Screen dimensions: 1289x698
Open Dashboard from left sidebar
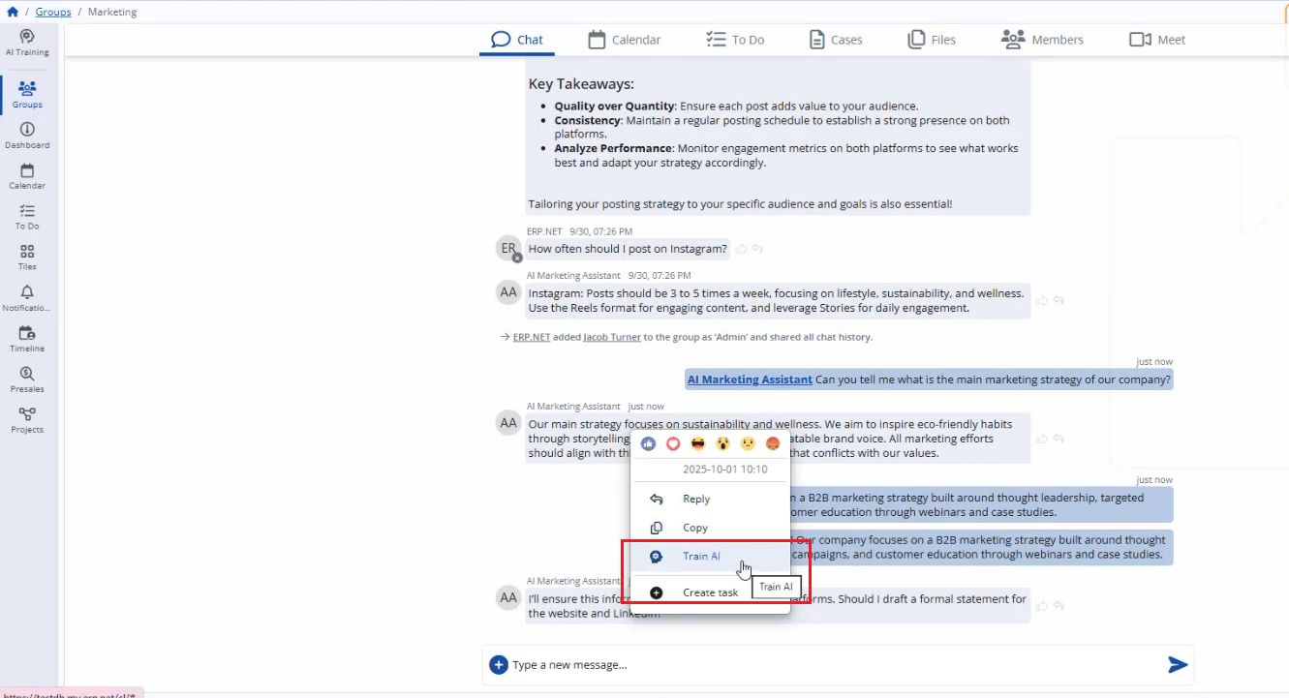tap(27, 136)
